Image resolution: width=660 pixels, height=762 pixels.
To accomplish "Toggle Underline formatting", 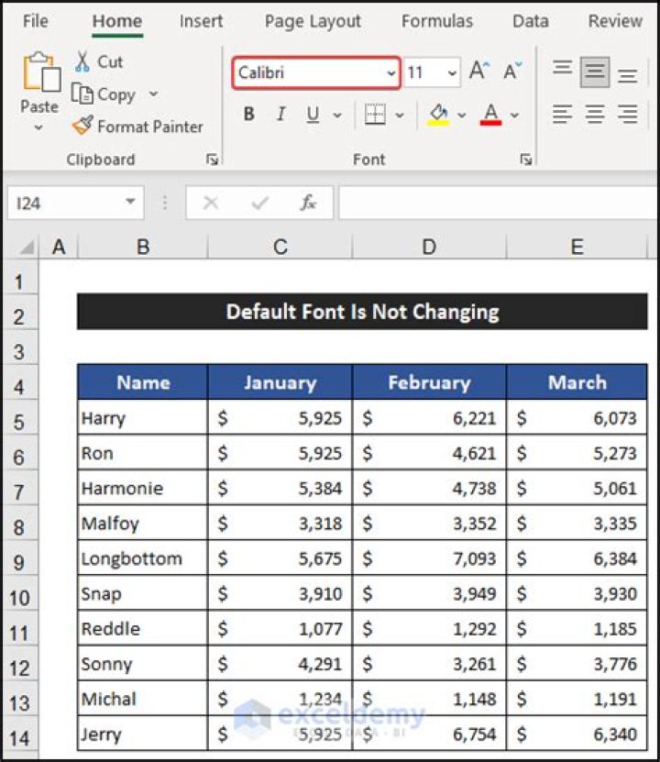I will (x=313, y=115).
